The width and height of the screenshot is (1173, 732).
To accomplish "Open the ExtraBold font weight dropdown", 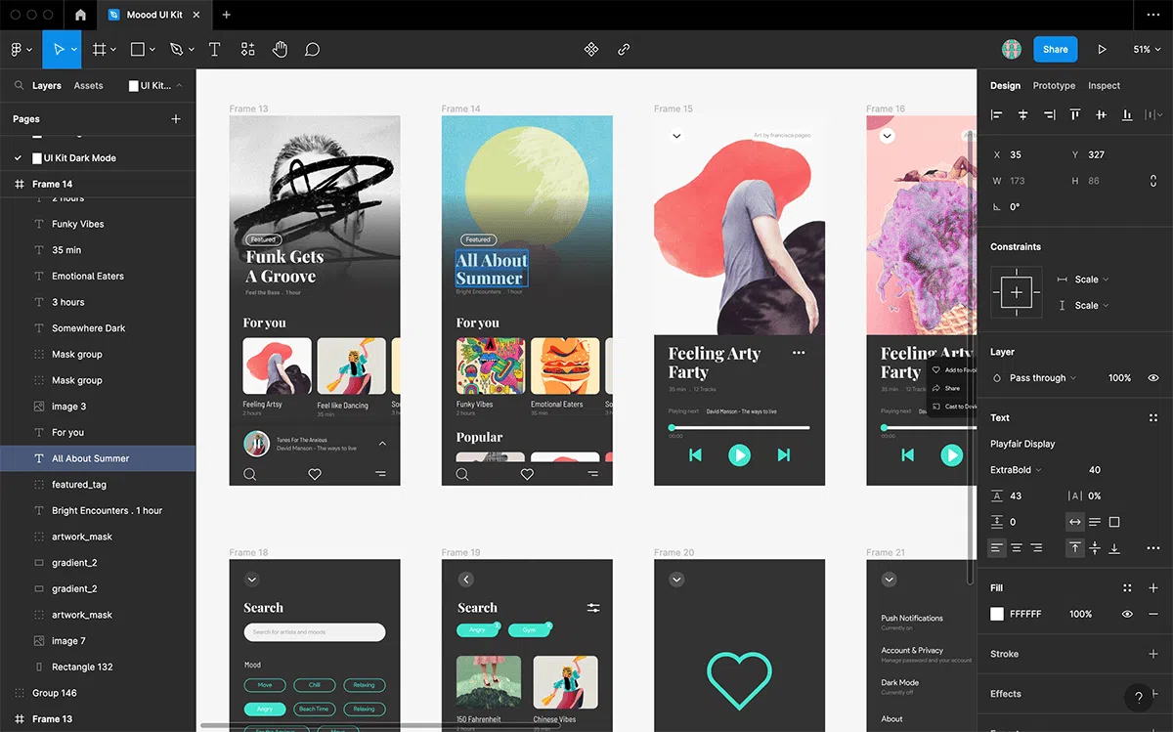I will click(x=1016, y=470).
